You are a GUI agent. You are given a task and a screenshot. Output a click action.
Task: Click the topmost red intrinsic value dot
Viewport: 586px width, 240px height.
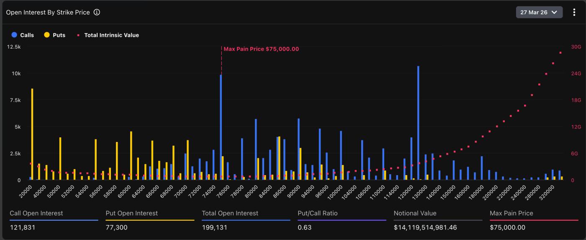click(560, 53)
